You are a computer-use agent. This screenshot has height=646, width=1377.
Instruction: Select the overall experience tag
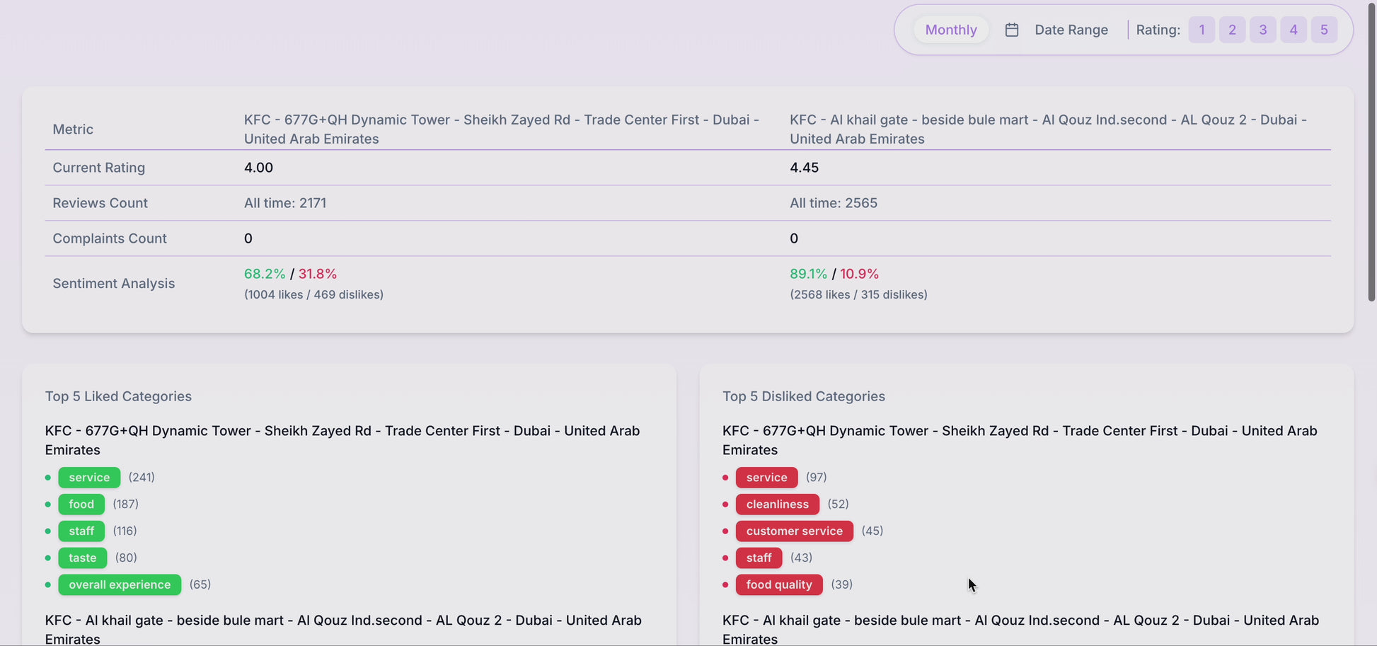click(120, 585)
